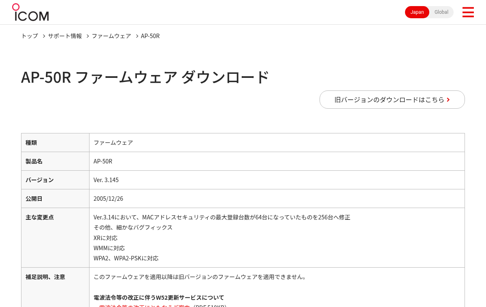Select the 旧バージョン適用できません note text
Screen dimensions: 486x307
click(200, 277)
